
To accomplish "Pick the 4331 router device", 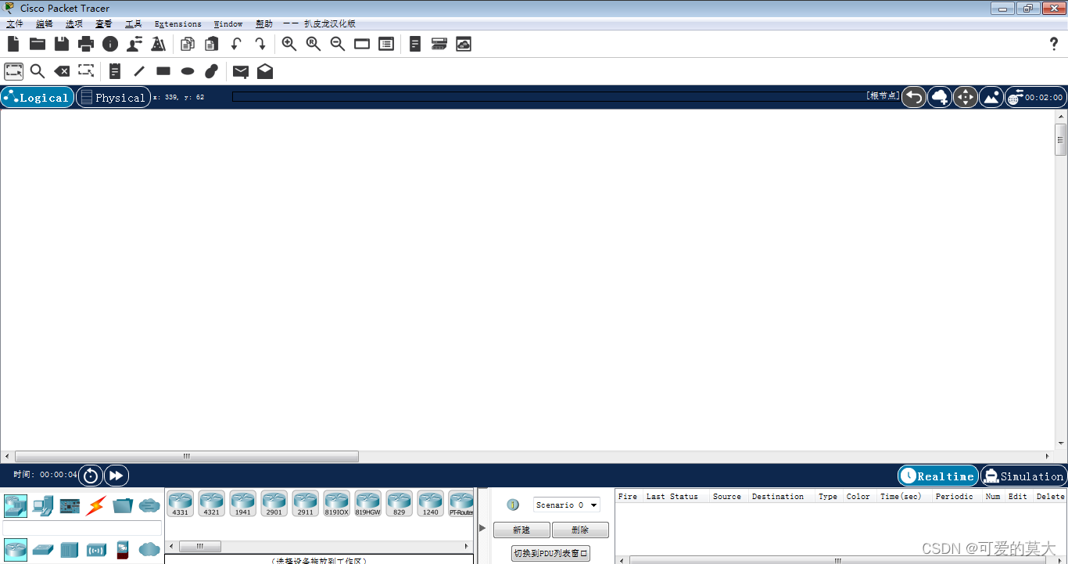I will pyautogui.click(x=181, y=504).
